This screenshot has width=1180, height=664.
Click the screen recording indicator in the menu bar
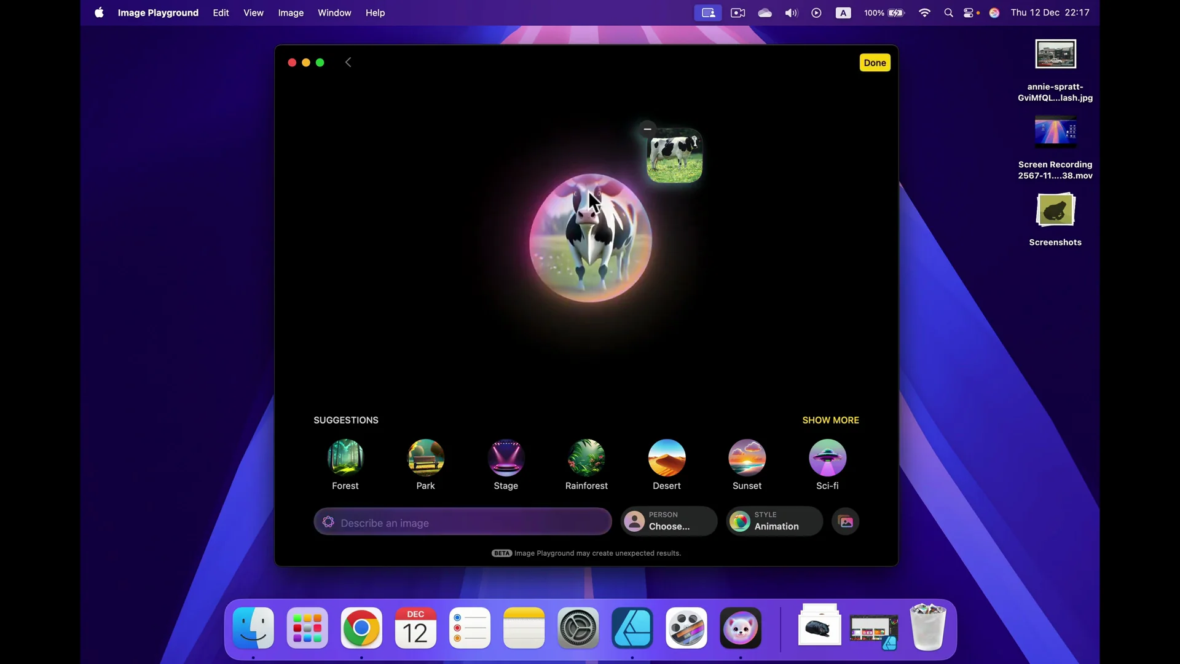(x=707, y=12)
